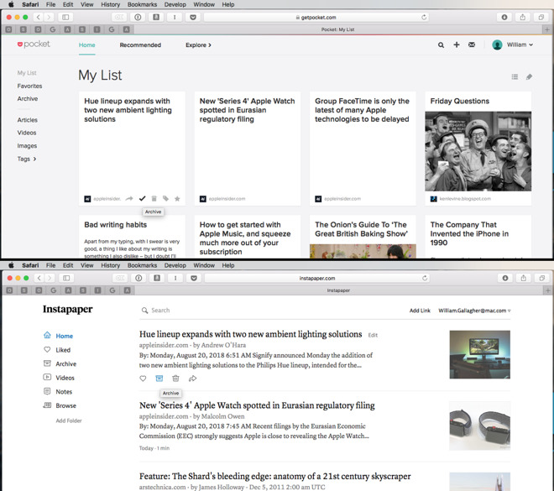
Task: Open the Apple menu in the upper menu bar
Action: [x=11, y=4]
